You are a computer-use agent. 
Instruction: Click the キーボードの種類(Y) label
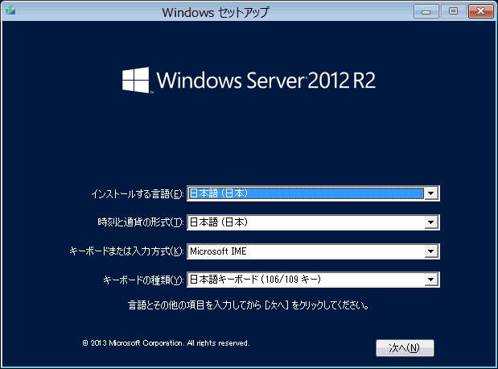point(143,280)
